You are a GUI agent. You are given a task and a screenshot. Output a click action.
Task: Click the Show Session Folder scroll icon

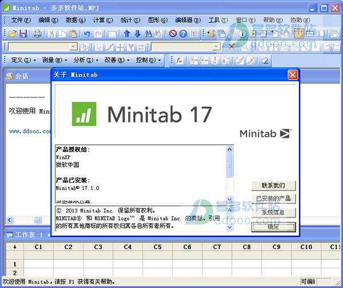pyautogui.click(x=211, y=34)
